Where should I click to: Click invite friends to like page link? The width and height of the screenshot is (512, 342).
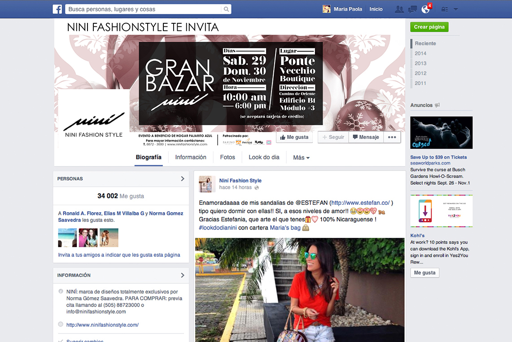coord(119,255)
